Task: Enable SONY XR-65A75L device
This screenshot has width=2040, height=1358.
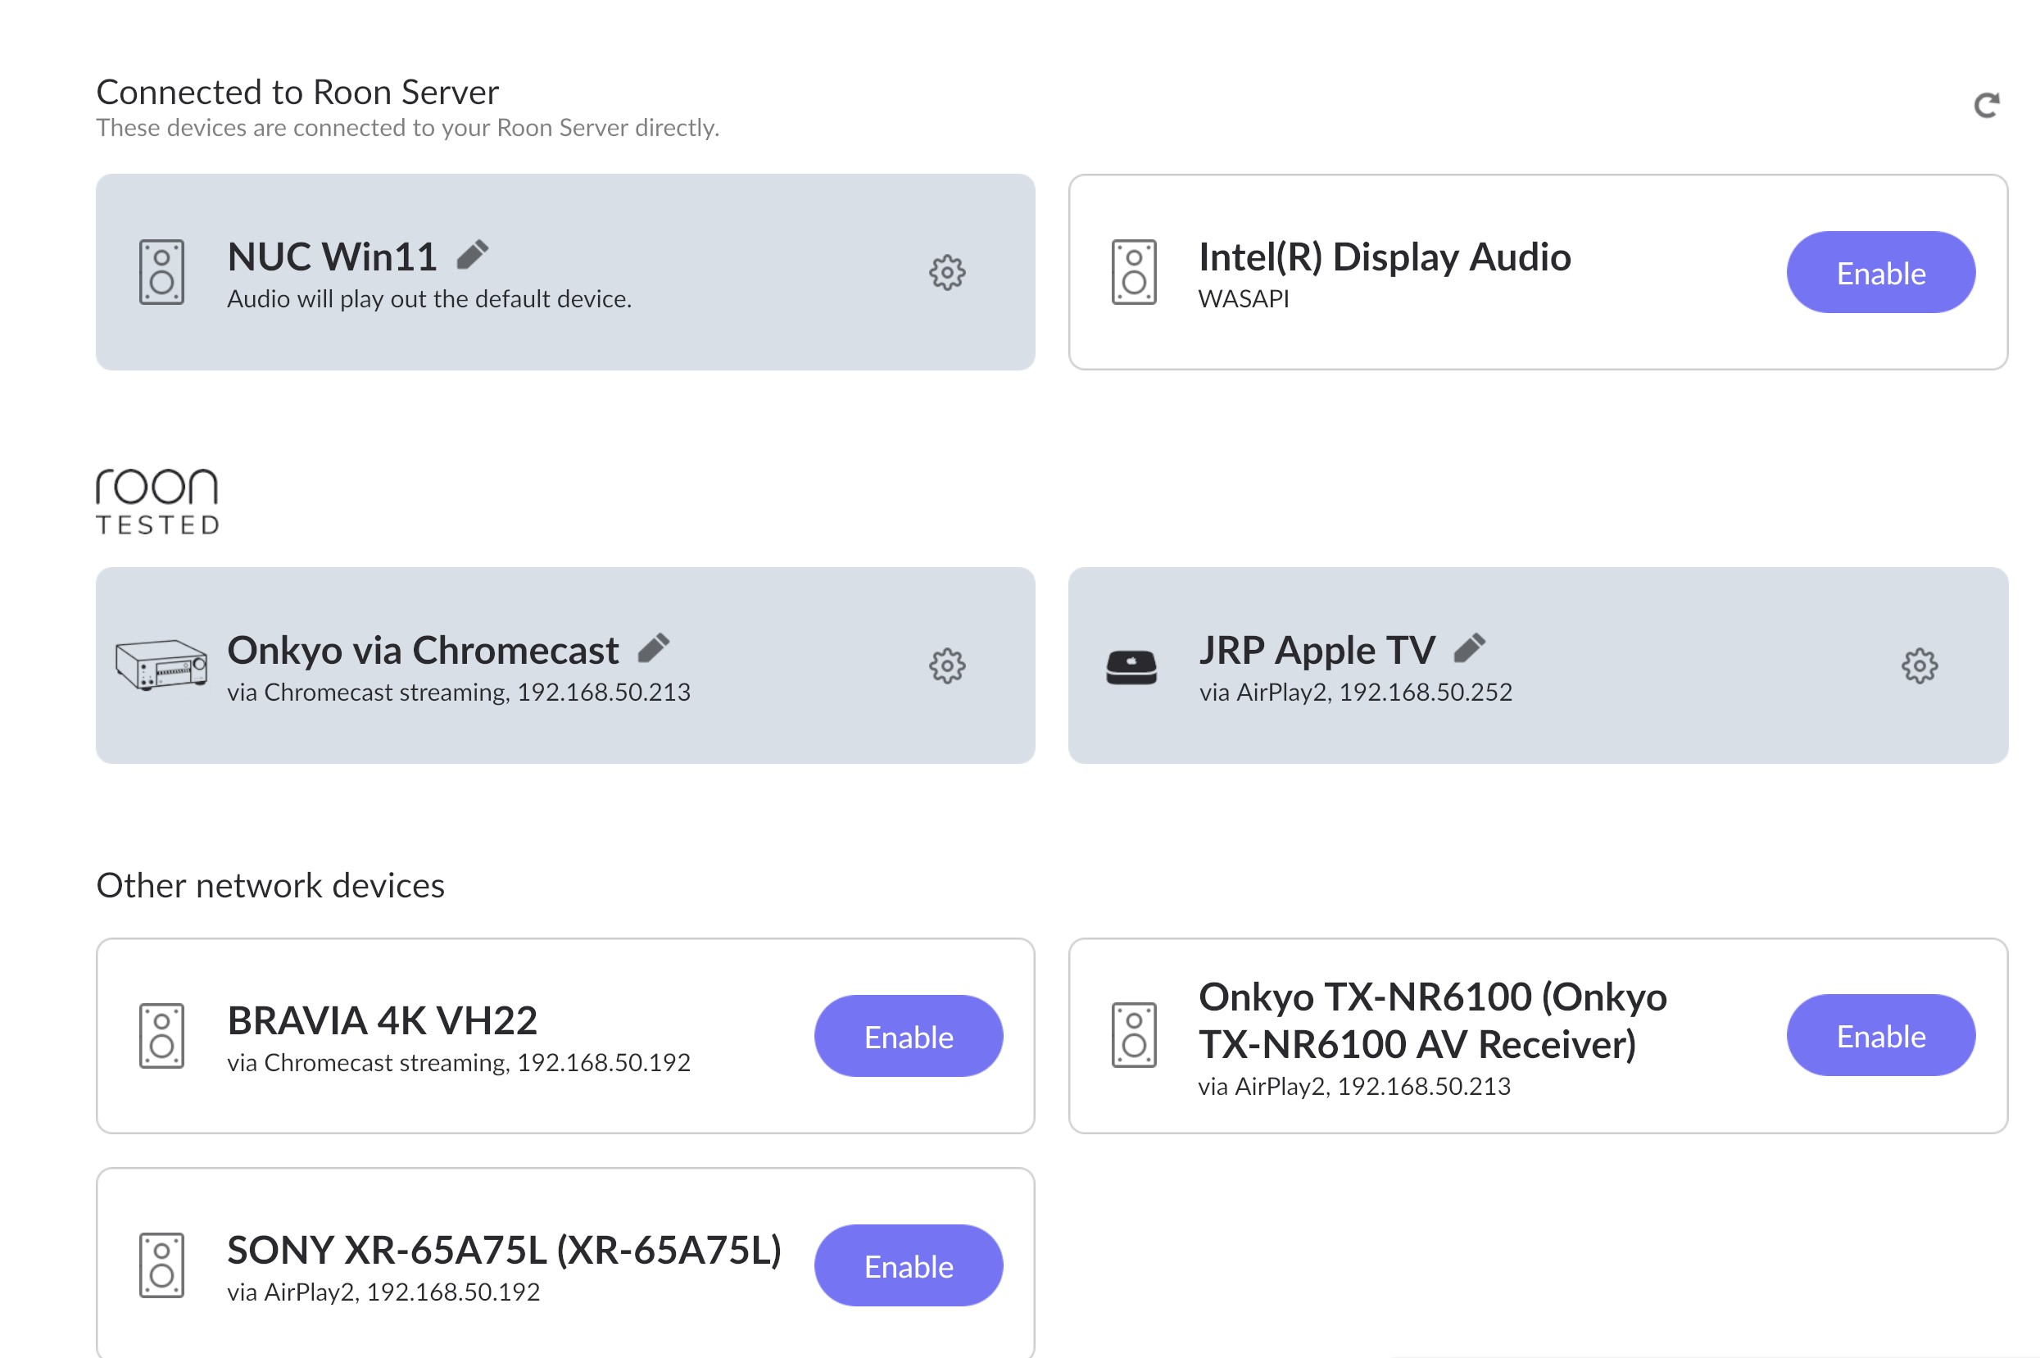Action: point(908,1265)
